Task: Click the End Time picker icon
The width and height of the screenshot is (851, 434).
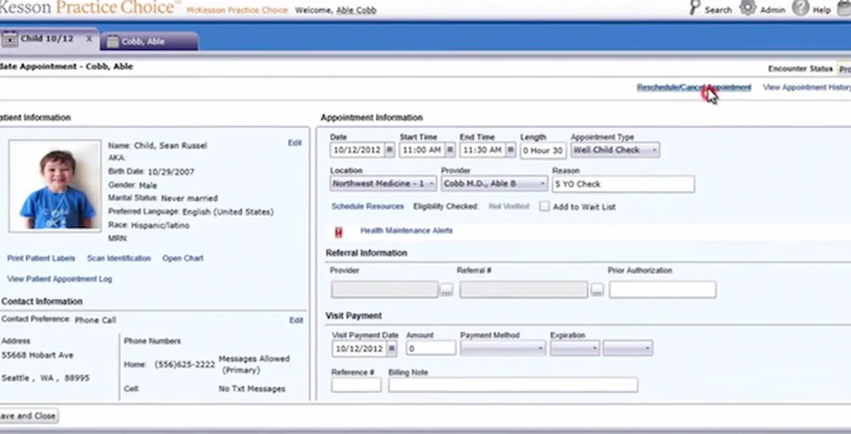Action: click(x=509, y=150)
